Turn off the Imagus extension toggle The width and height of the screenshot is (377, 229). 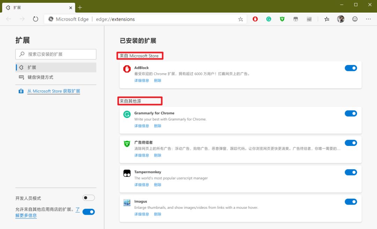pos(351,202)
